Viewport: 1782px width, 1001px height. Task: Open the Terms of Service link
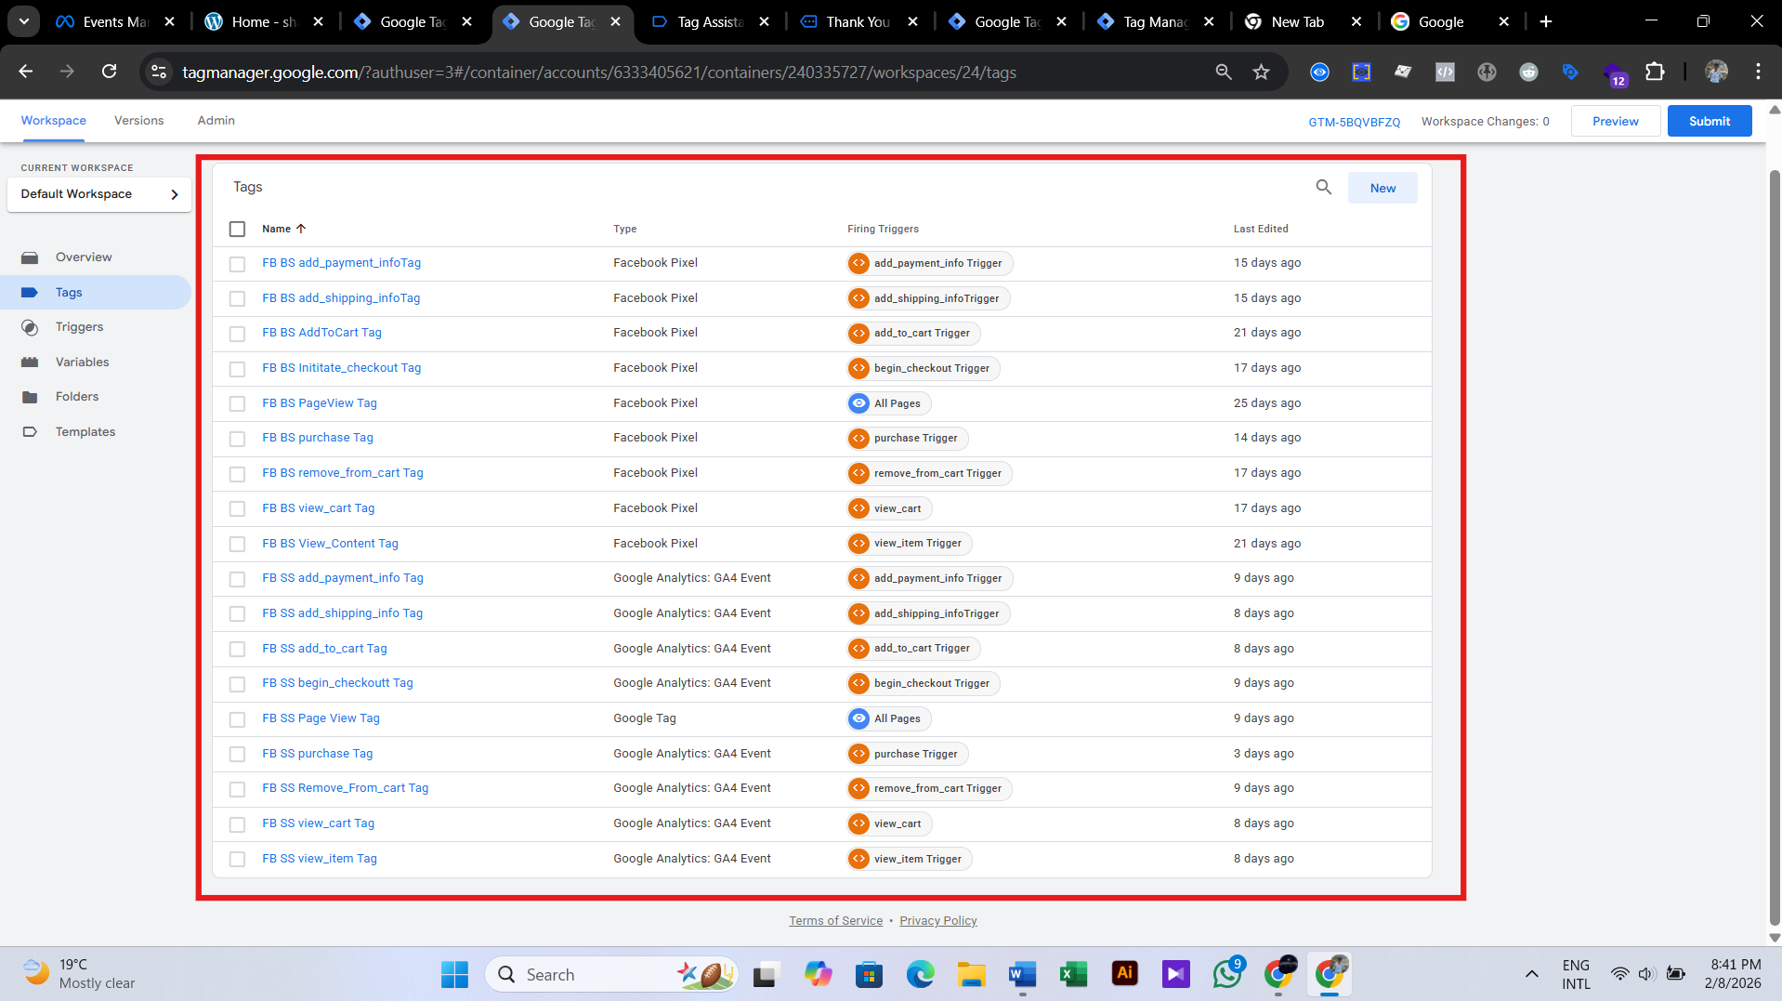[834, 920]
